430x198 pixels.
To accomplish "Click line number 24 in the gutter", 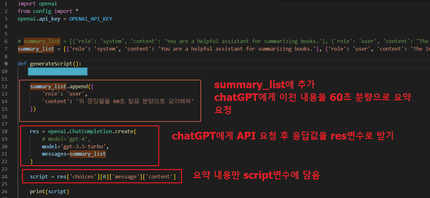I will click(4, 176).
